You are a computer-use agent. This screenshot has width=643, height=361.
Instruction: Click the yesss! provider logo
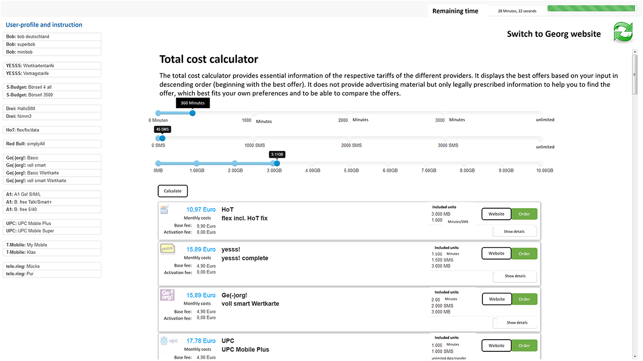pyautogui.click(x=167, y=248)
